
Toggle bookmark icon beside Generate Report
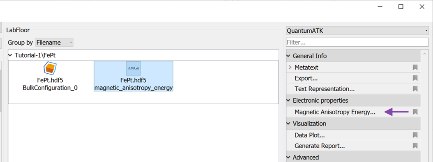pyautogui.click(x=415, y=146)
